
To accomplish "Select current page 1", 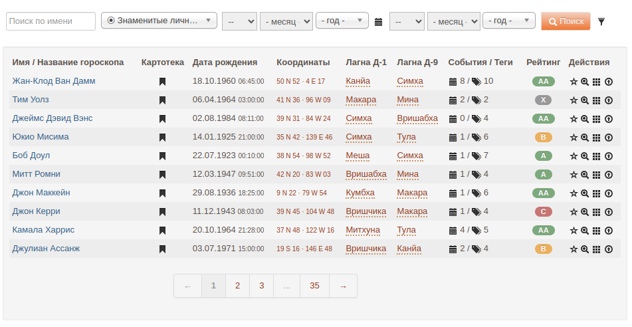I will pos(213,286).
